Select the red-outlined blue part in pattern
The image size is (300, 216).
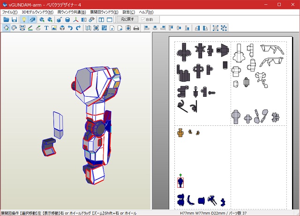click(180, 183)
